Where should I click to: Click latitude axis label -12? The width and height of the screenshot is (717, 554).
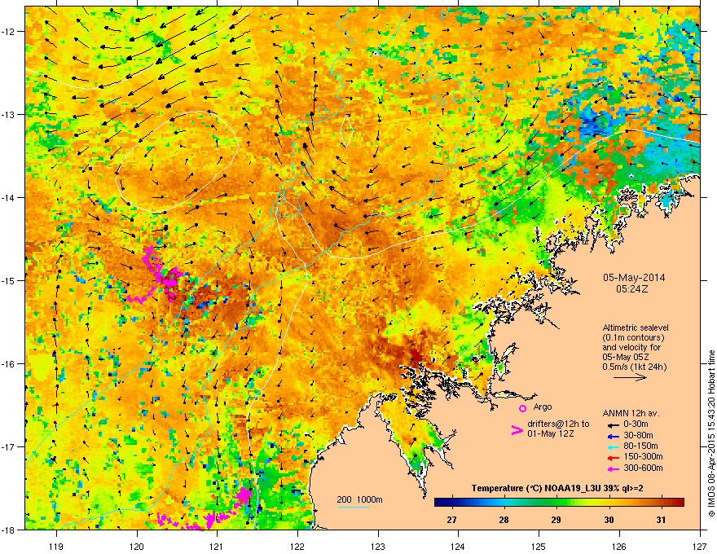click(x=9, y=32)
